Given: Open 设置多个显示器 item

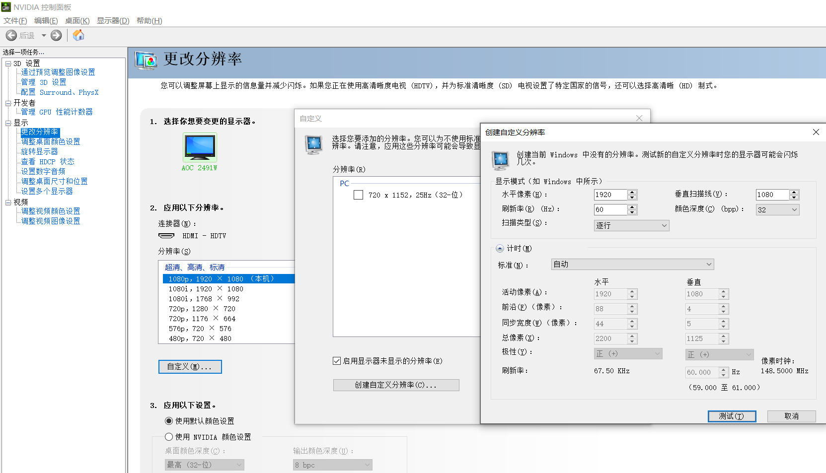Looking at the screenshot, I should click(47, 192).
